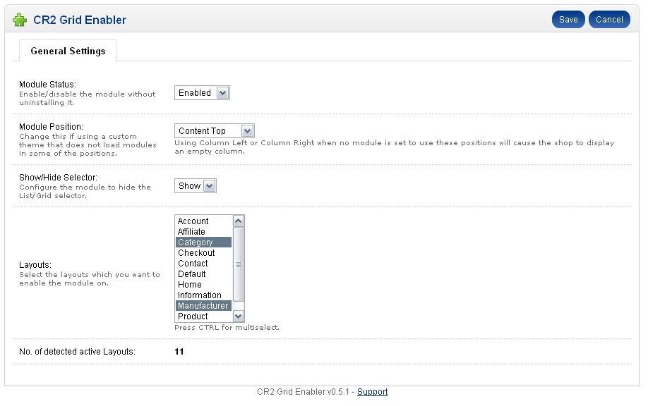Click the green puzzle piece module icon
648x406 pixels.
pos(20,20)
